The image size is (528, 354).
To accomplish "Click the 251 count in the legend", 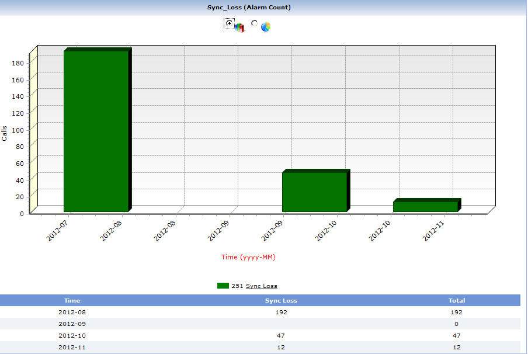I will (x=237, y=286).
